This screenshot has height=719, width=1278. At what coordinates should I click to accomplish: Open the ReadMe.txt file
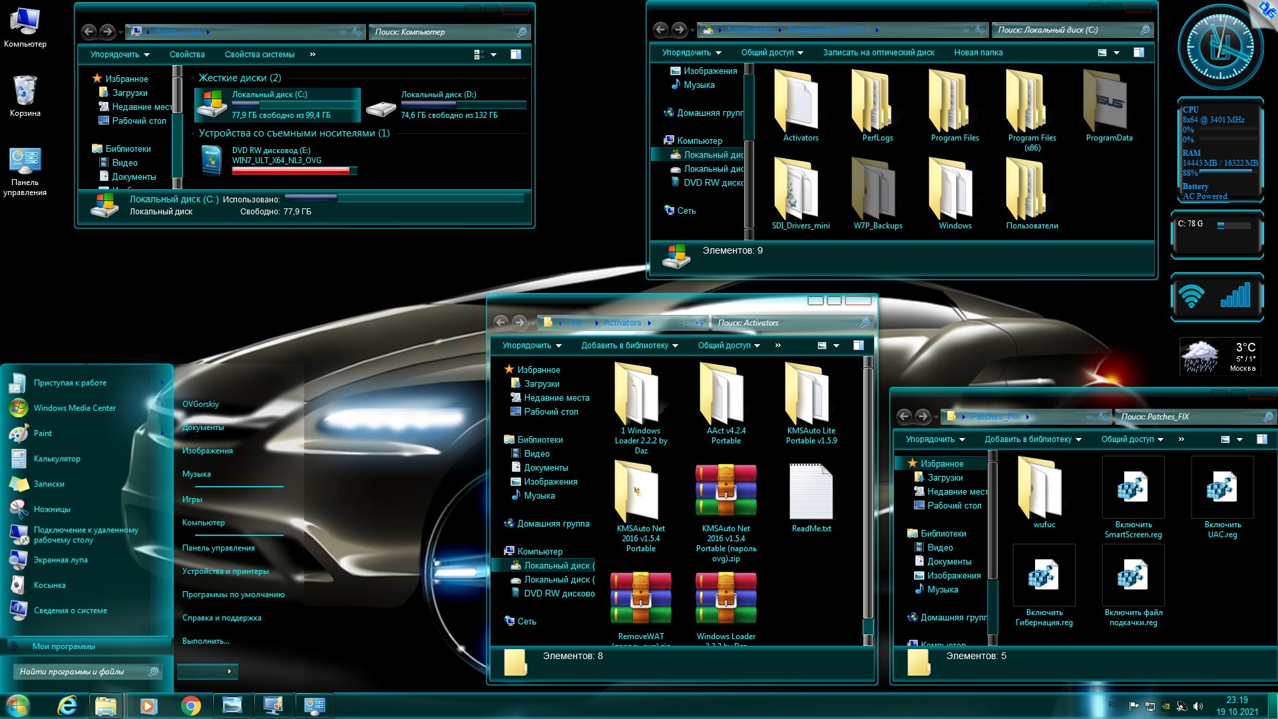point(811,493)
